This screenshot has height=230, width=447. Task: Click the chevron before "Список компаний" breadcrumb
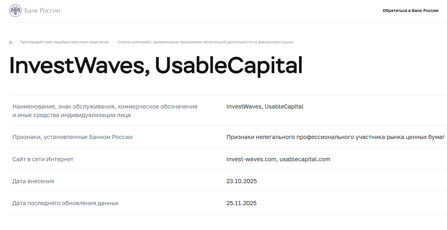(x=113, y=42)
